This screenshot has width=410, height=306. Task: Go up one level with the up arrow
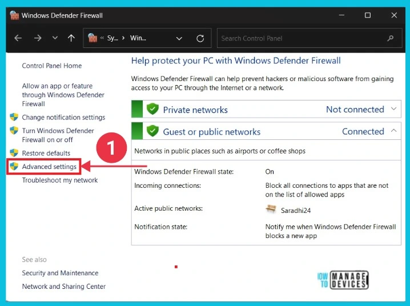pos(71,38)
